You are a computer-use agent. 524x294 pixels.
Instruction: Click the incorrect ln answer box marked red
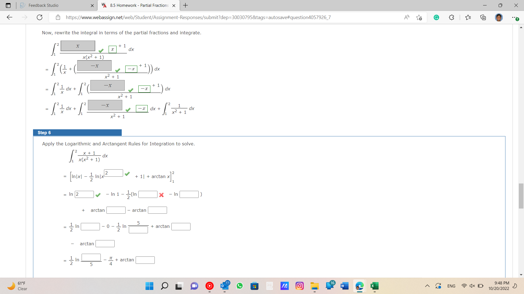tap(148, 194)
